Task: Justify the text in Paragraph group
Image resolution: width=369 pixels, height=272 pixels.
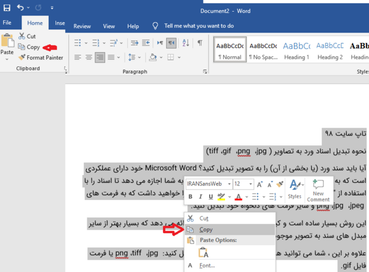Action: 111,57
